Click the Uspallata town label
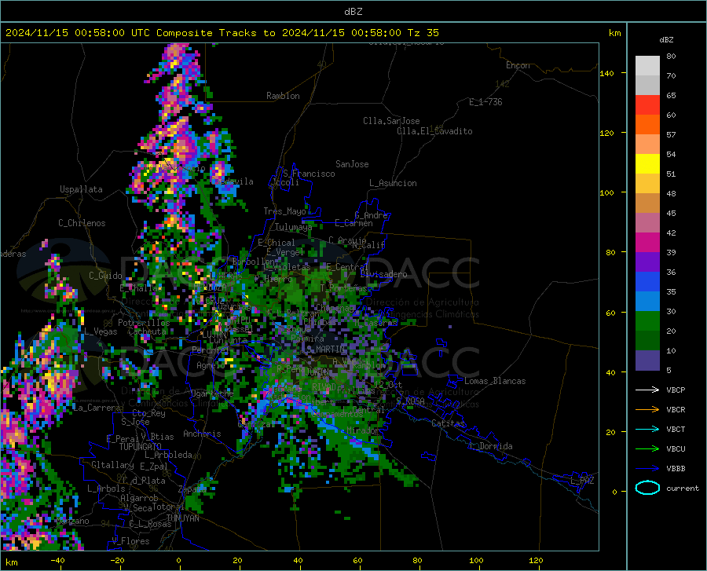 coord(81,189)
